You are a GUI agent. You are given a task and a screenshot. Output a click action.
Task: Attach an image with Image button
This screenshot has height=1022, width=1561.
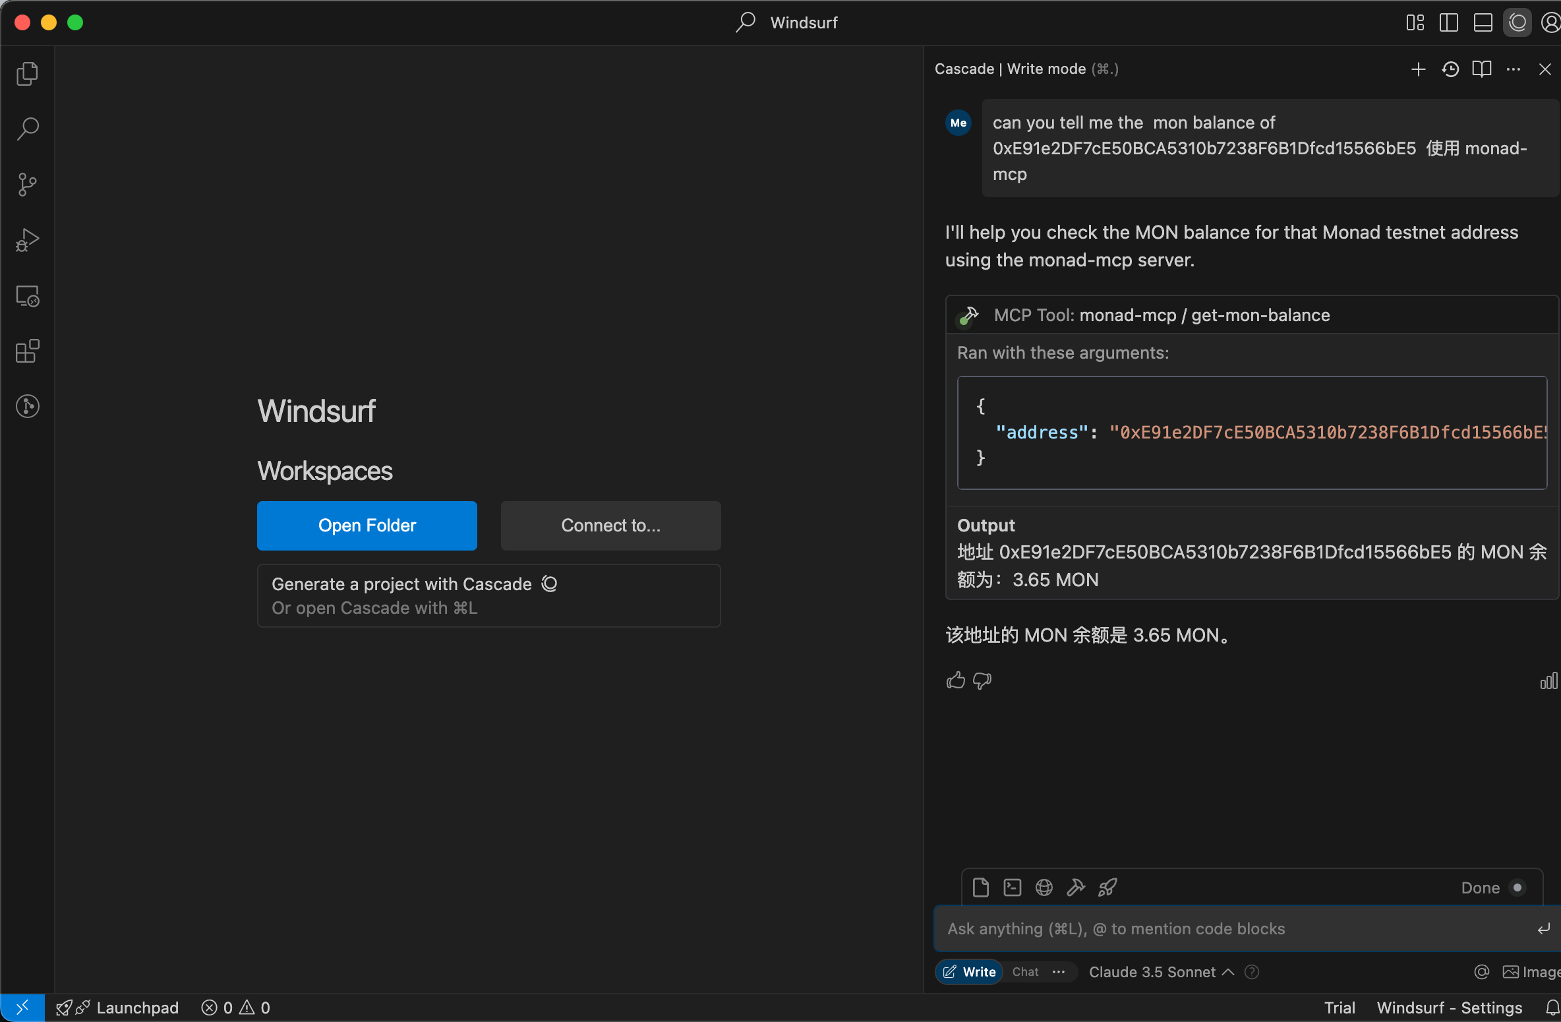[x=1531, y=972]
